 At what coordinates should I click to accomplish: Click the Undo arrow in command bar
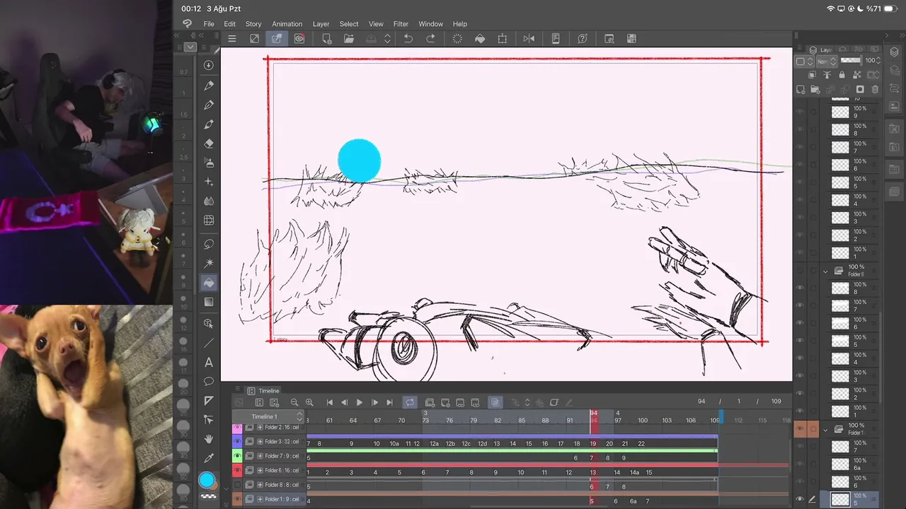point(408,39)
